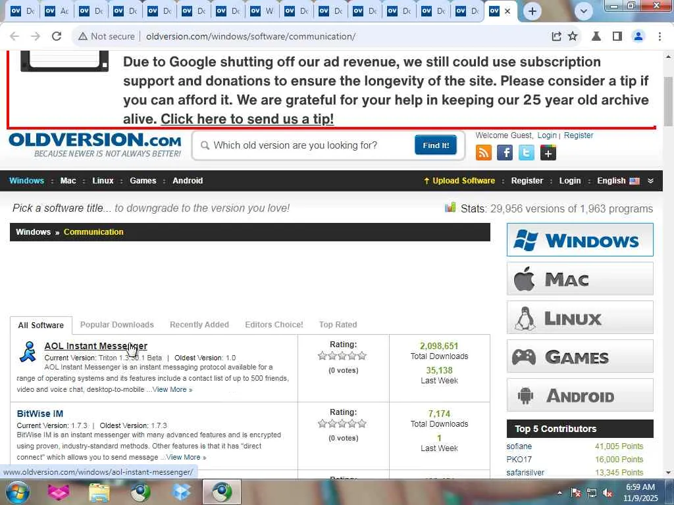Open the Dropbox icon in taskbar
Viewport: 674px width, 505px height.
(x=182, y=492)
